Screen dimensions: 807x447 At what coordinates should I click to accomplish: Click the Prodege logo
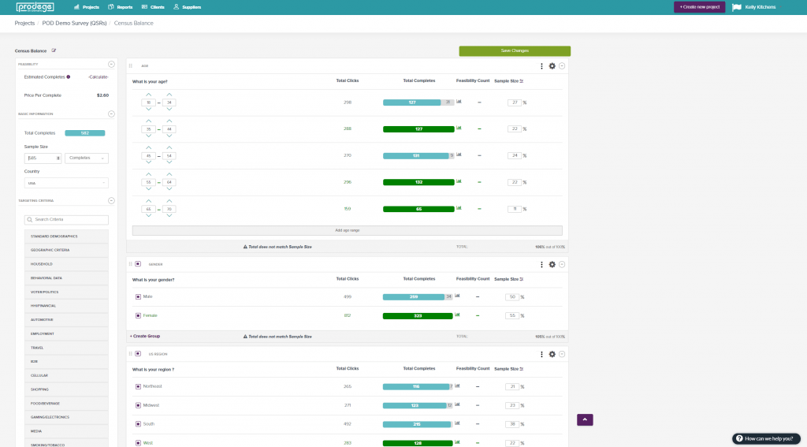pos(35,6)
